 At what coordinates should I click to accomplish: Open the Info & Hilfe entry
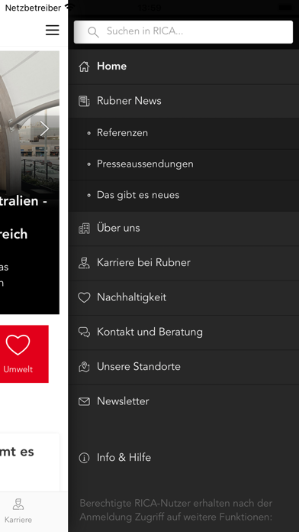pos(184,458)
